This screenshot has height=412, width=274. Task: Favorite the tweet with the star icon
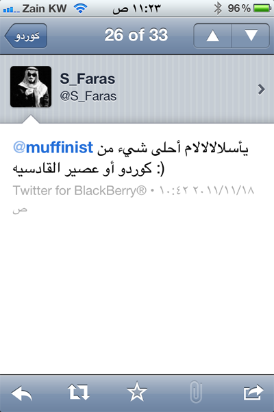coord(137,392)
